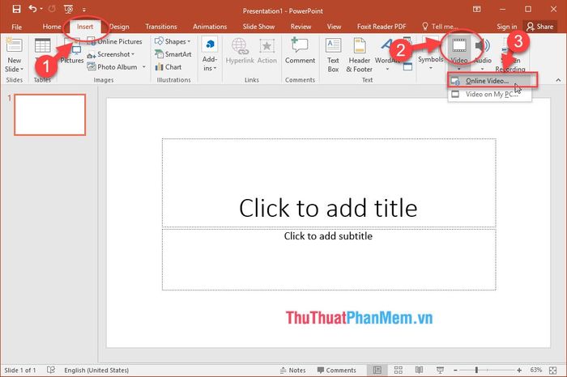Open the Shapes gallery

pyautogui.click(x=173, y=41)
